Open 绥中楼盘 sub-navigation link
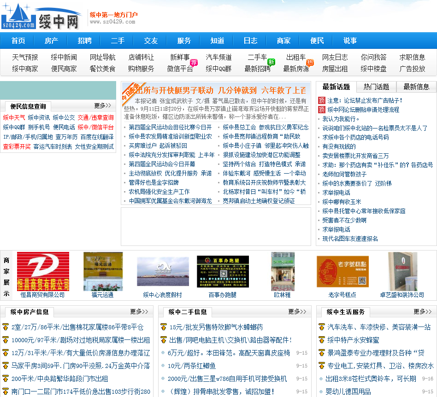 [x=374, y=69]
